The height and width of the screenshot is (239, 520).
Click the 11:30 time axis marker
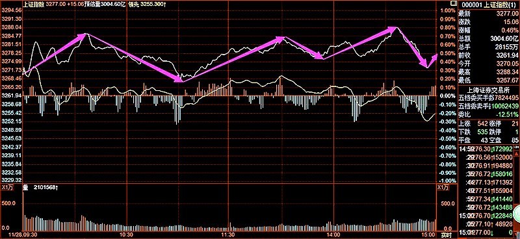click(228, 234)
